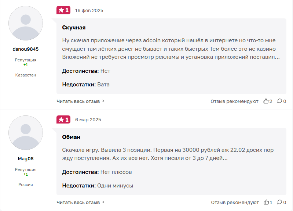Click thumbs-up icon on Mag08's review
Viewport: 293px width, 211px height.
coord(266,202)
